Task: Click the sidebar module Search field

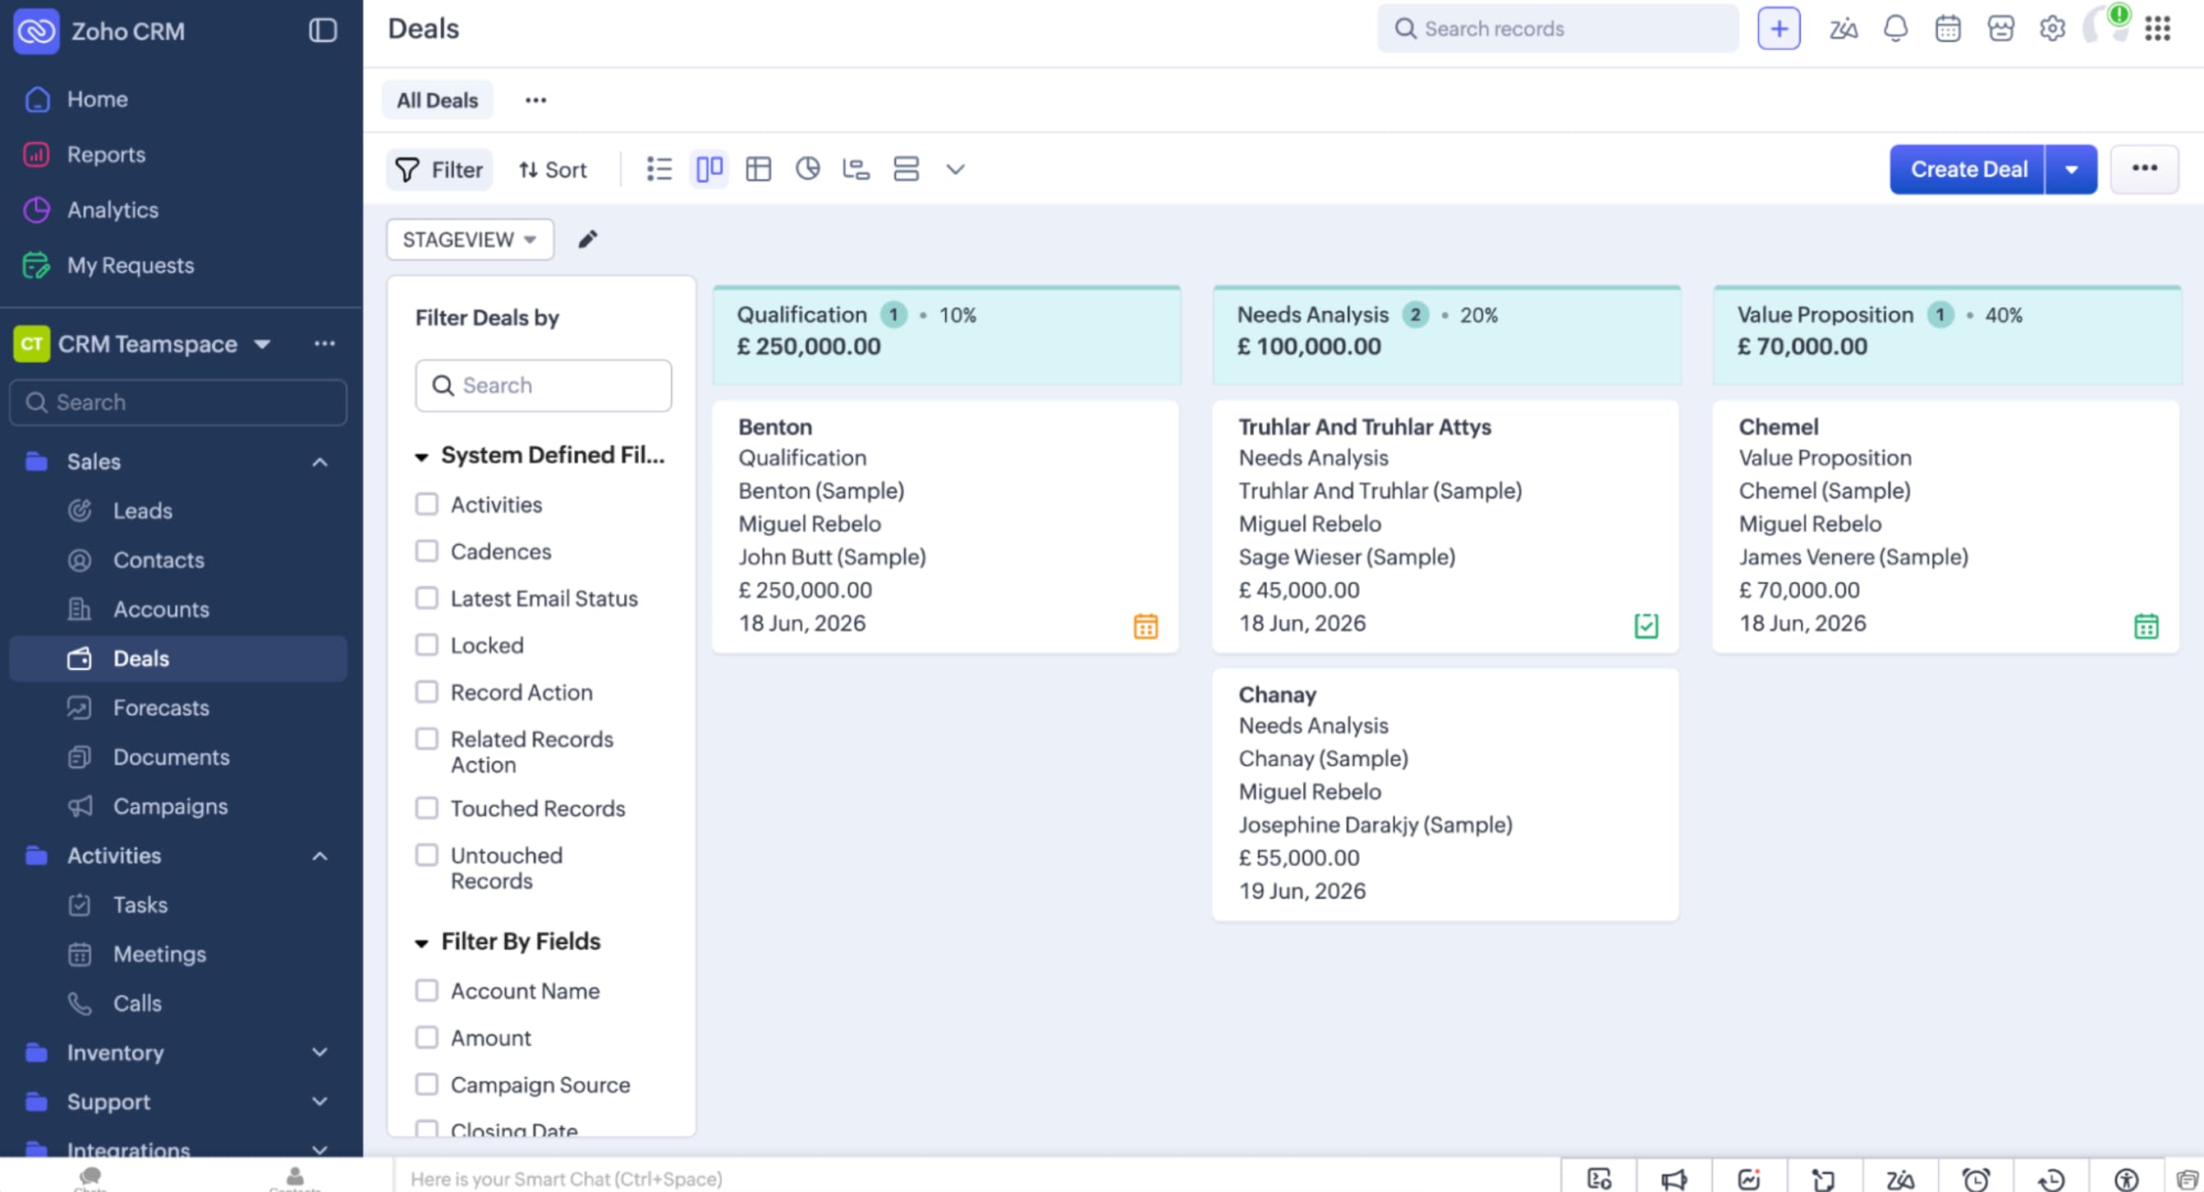Action: pyautogui.click(x=178, y=402)
